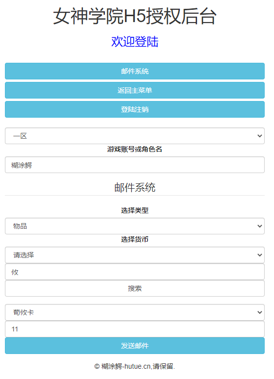Viewport: 274px width, 379px height.
Task: Focus the search keyword field containing 攸
Action: click(x=135, y=272)
